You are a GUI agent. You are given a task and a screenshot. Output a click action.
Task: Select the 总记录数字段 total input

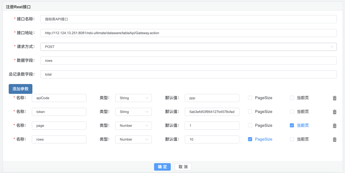pos(188,74)
